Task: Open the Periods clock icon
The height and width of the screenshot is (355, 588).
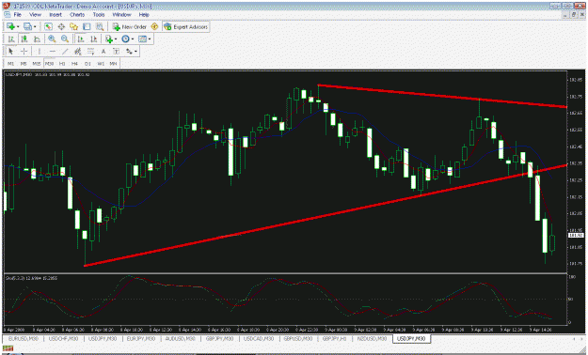Action: tap(126, 39)
